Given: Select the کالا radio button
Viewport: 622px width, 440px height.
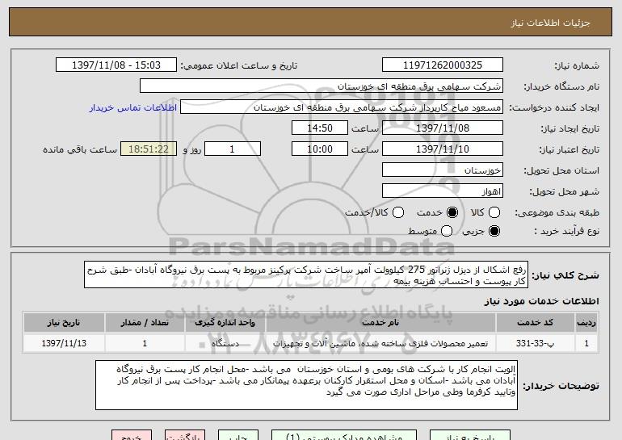Looking at the screenshot, I should click(x=494, y=212).
